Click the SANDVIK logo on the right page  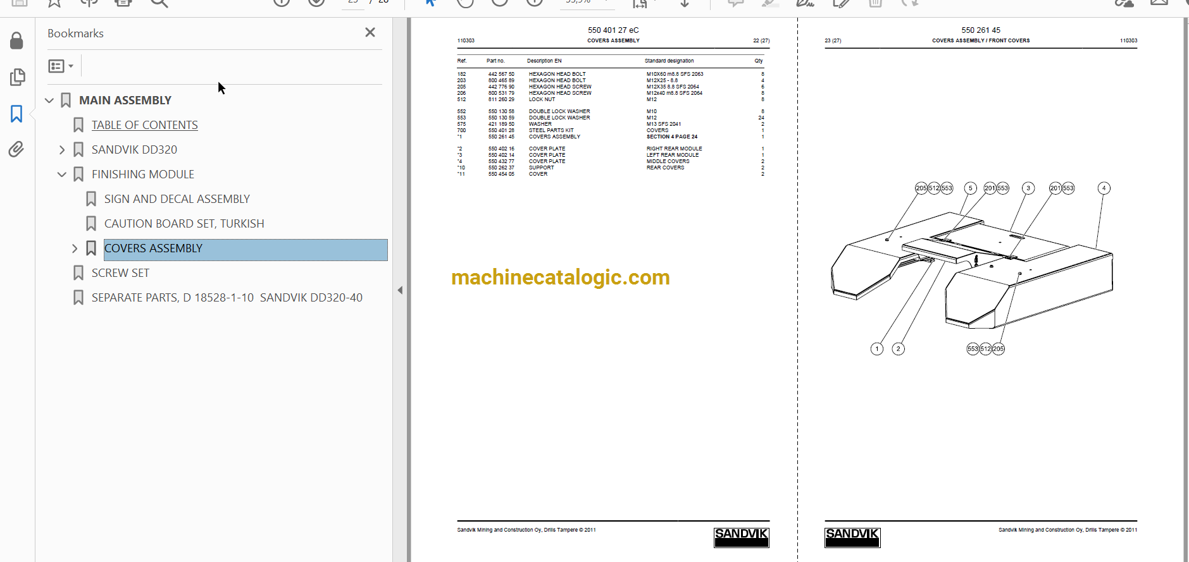click(852, 537)
